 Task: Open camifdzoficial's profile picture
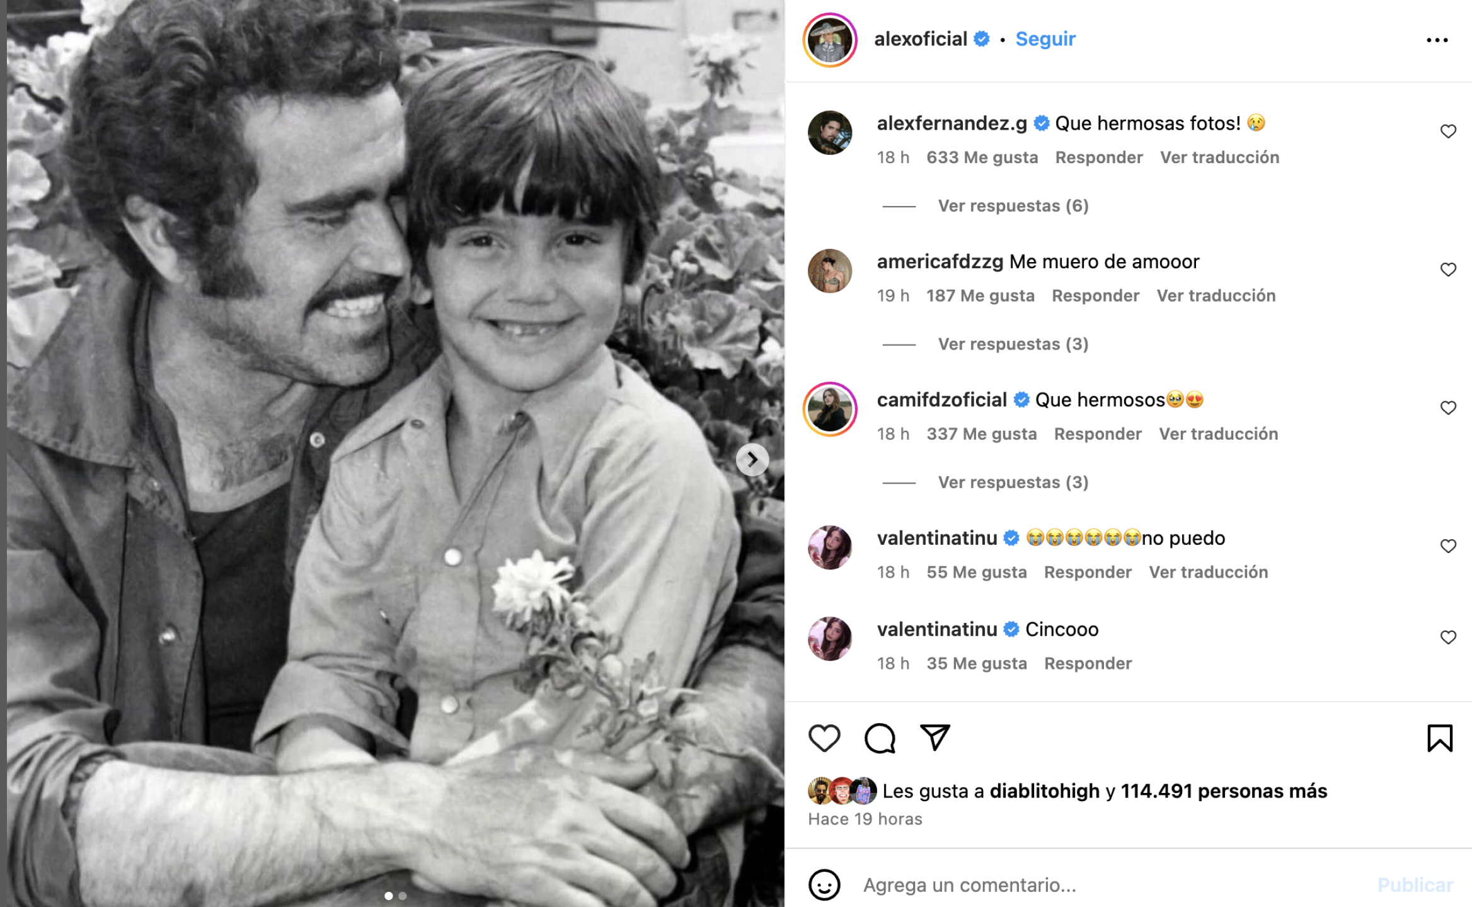tap(830, 409)
